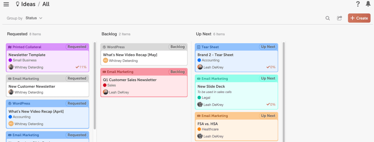374x142 pixels.
Task: Open the Newsletter Template card title
Action: [x=27, y=55]
